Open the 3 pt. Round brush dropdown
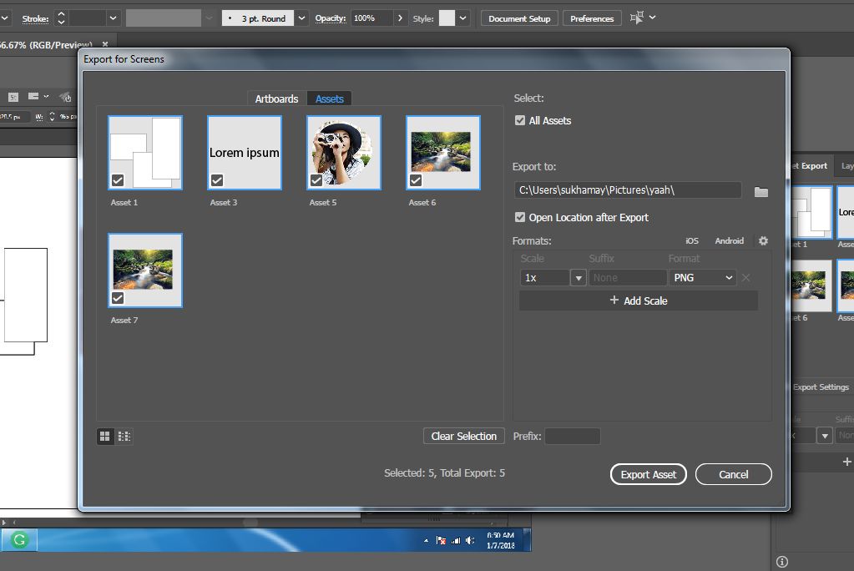This screenshot has width=854, height=571. tap(301, 18)
